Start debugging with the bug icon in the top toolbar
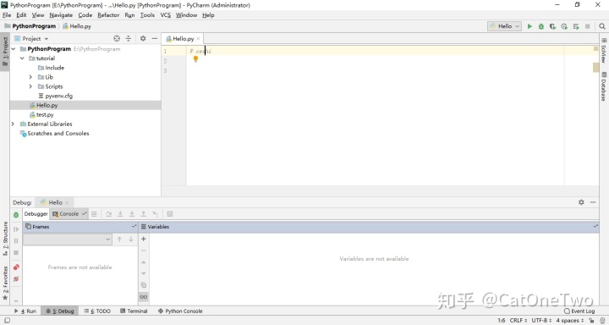This screenshot has width=609, height=325. click(541, 26)
